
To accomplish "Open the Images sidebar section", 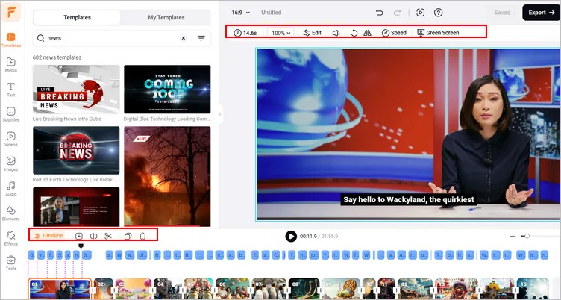I will coord(10,163).
